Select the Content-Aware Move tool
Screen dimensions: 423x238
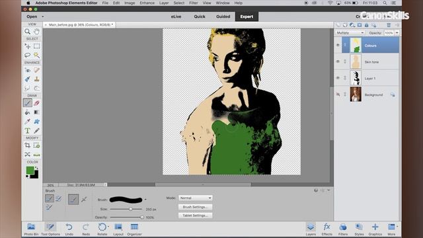pos(27,154)
